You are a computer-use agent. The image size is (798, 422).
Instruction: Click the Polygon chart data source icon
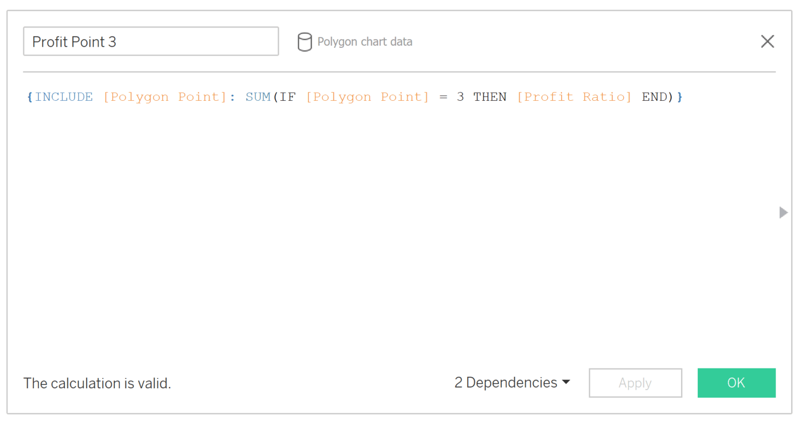pyautogui.click(x=305, y=42)
